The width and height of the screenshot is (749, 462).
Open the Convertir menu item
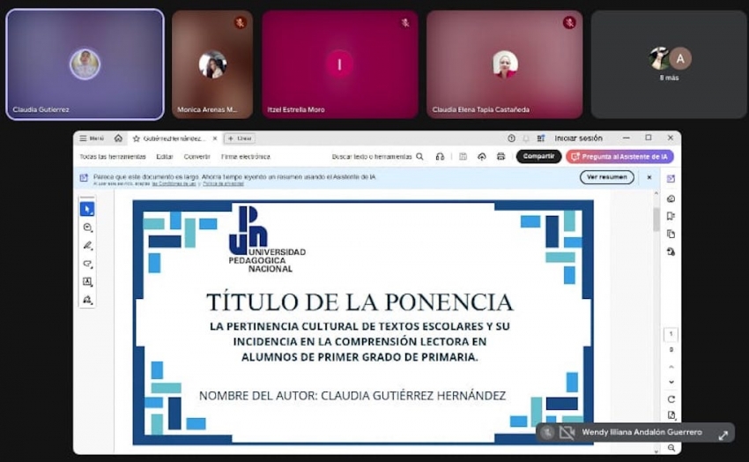point(197,157)
